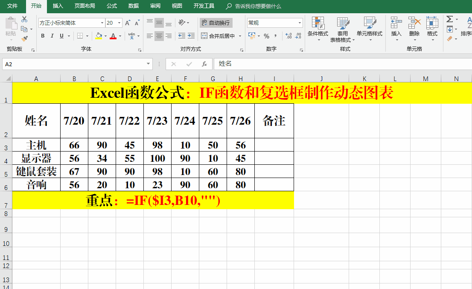Open the font name dropdown

click(102, 23)
